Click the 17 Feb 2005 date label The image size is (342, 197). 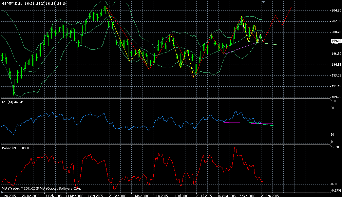53,195
